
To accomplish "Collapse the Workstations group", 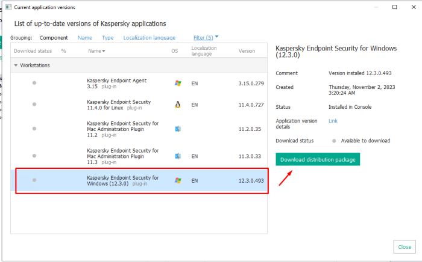I will 16,65.
